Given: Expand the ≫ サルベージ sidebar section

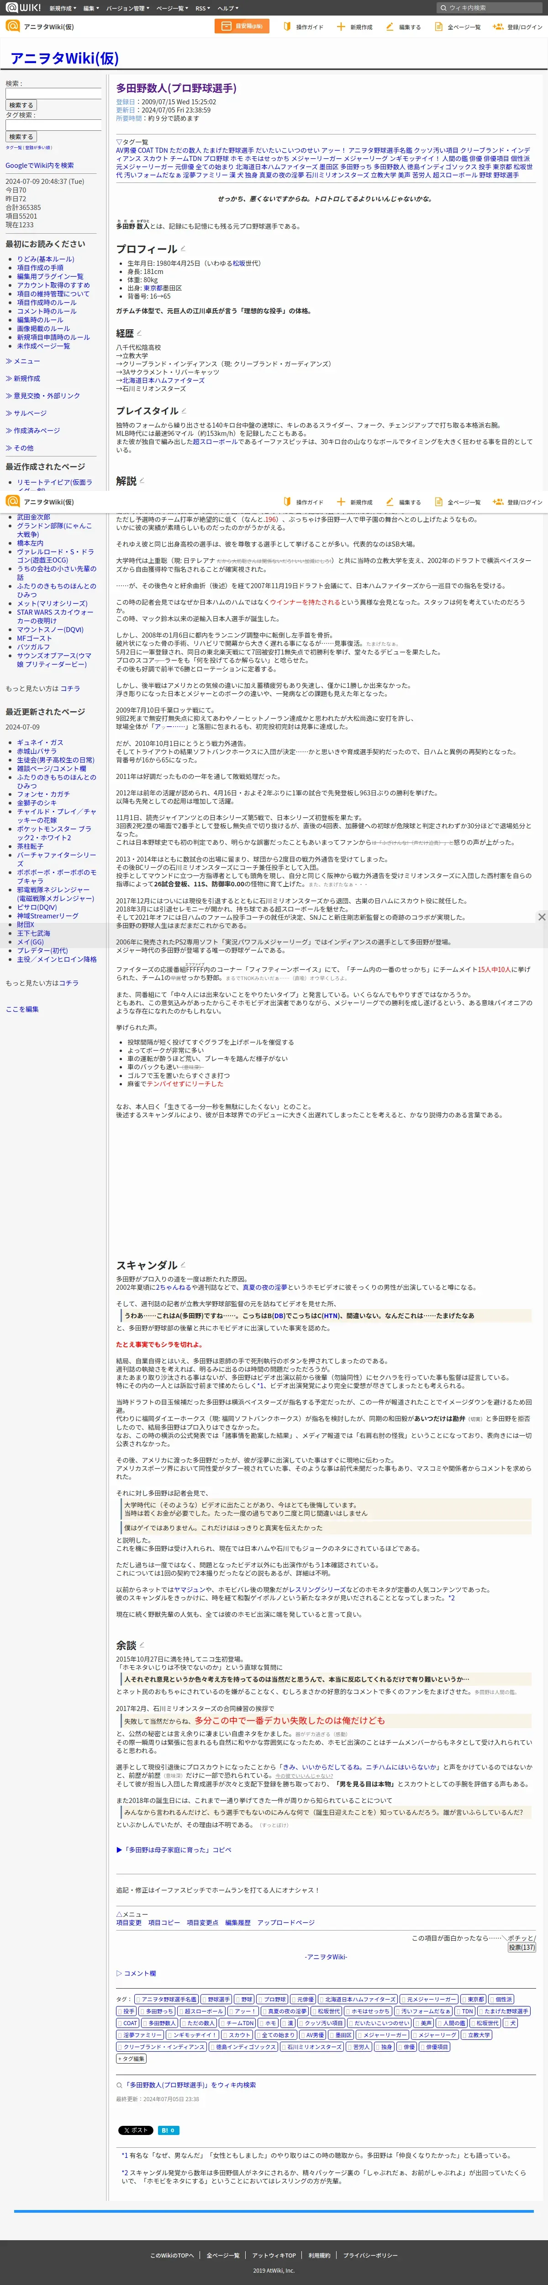Looking at the screenshot, I should tap(26, 413).
